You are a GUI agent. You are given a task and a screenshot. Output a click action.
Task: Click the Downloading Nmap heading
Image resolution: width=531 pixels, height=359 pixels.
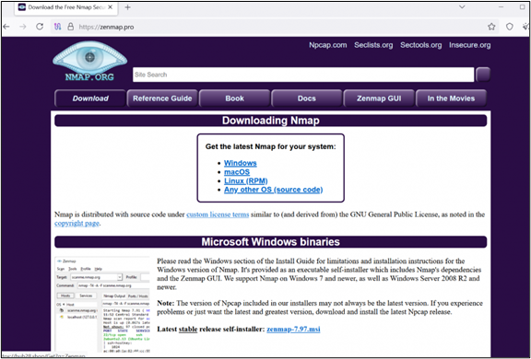[271, 121]
